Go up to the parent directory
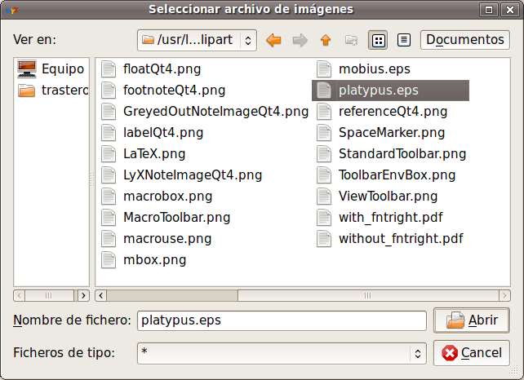Image resolution: width=524 pixels, height=380 pixels. point(326,40)
